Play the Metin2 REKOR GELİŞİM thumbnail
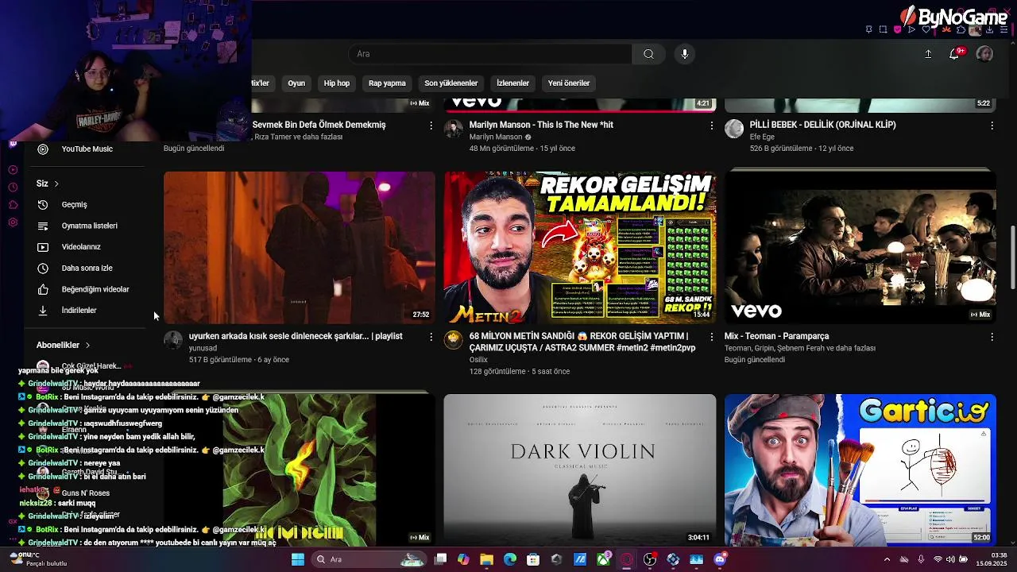The height and width of the screenshot is (572, 1017). 580,247
